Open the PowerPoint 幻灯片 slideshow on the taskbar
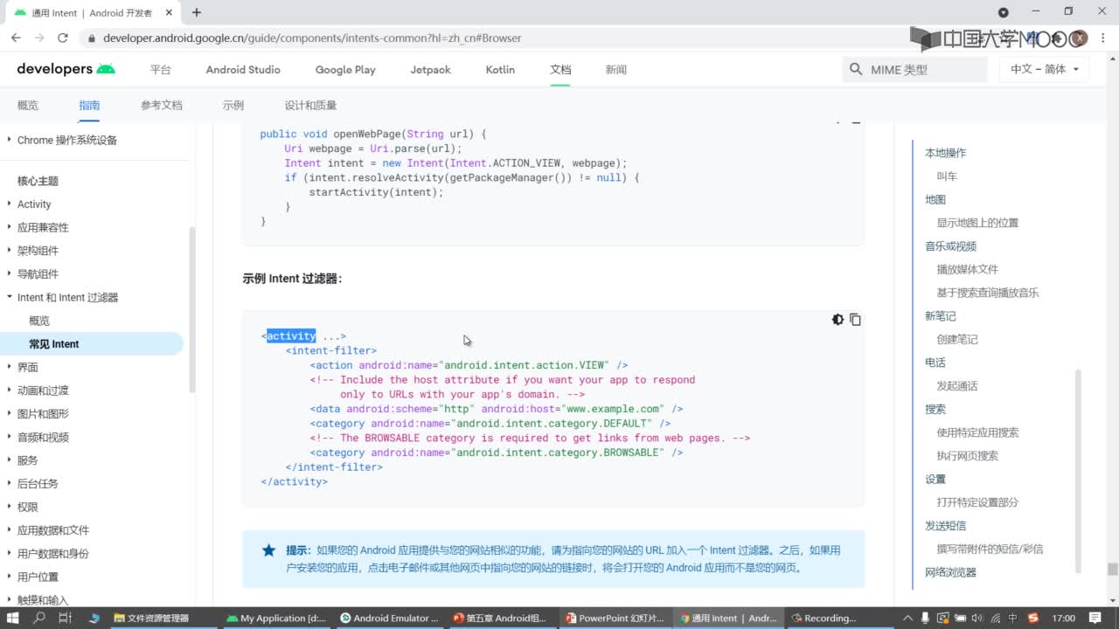The image size is (1119, 629). click(x=615, y=618)
